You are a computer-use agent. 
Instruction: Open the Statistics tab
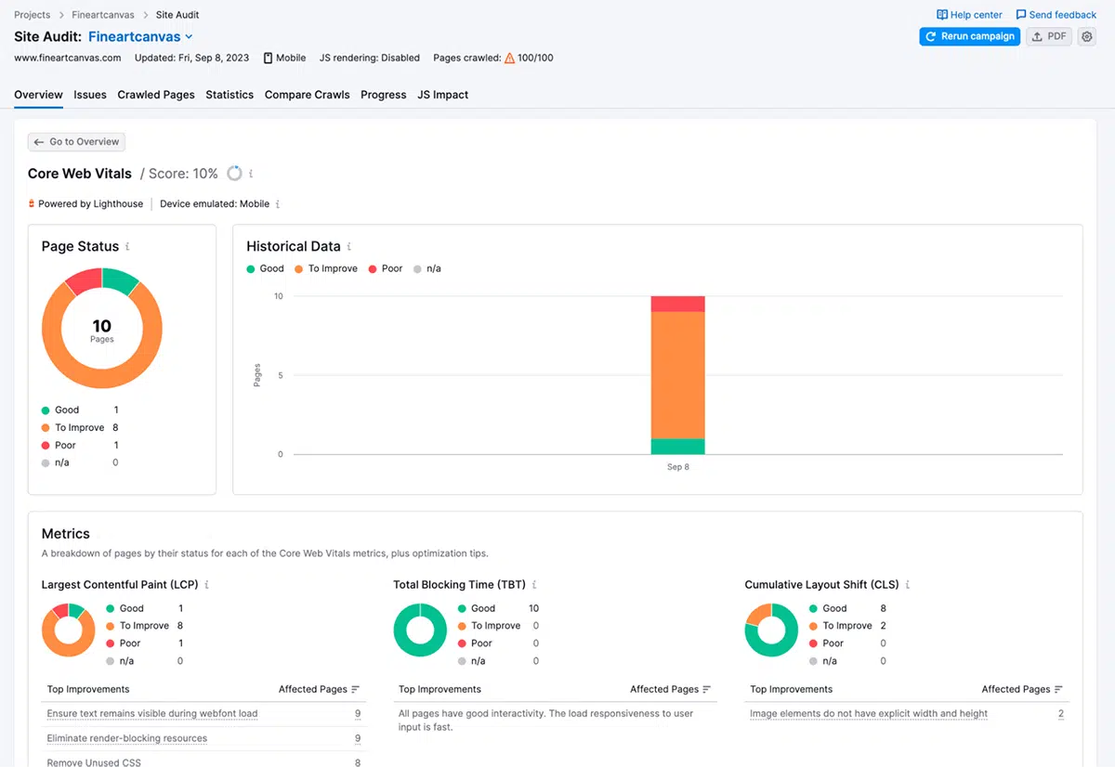[x=230, y=95]
